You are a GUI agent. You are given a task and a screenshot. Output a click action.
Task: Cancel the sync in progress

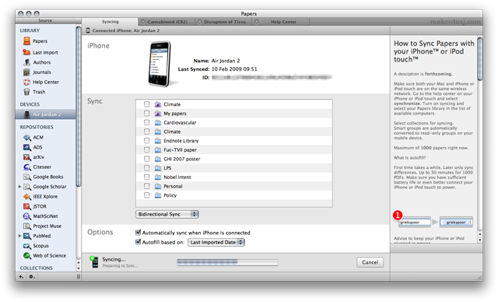(x=370, y=262)
